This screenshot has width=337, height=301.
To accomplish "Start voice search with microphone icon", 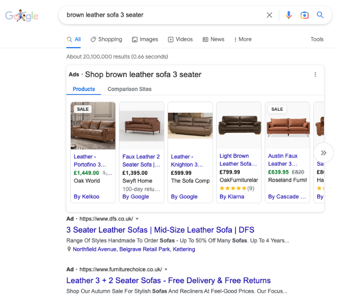I will [289, 15].
